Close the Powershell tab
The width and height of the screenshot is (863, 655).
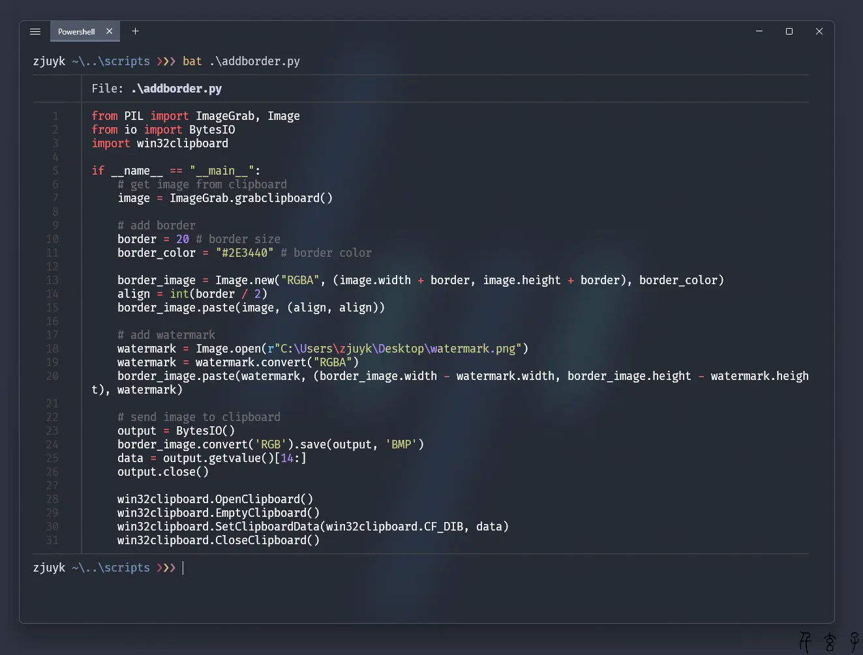click(109, 31)
